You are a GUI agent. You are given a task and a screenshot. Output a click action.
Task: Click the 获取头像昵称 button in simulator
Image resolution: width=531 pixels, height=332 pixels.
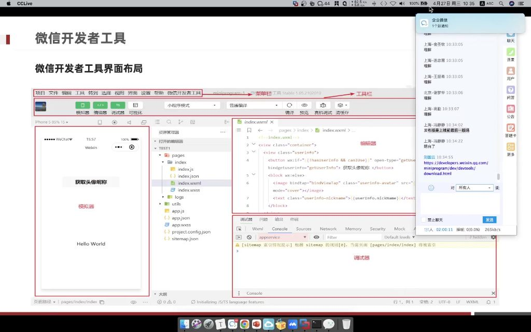pyautogui.click(x=91, y=182)
